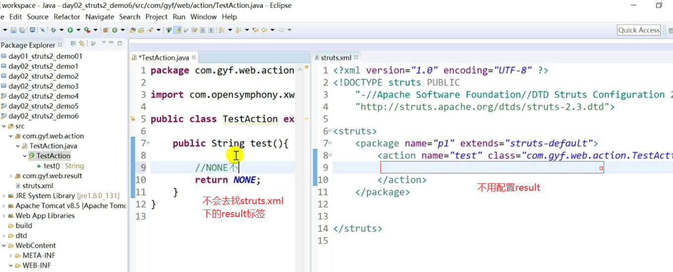Click the Open Type toolbar icon

(132, 30)
